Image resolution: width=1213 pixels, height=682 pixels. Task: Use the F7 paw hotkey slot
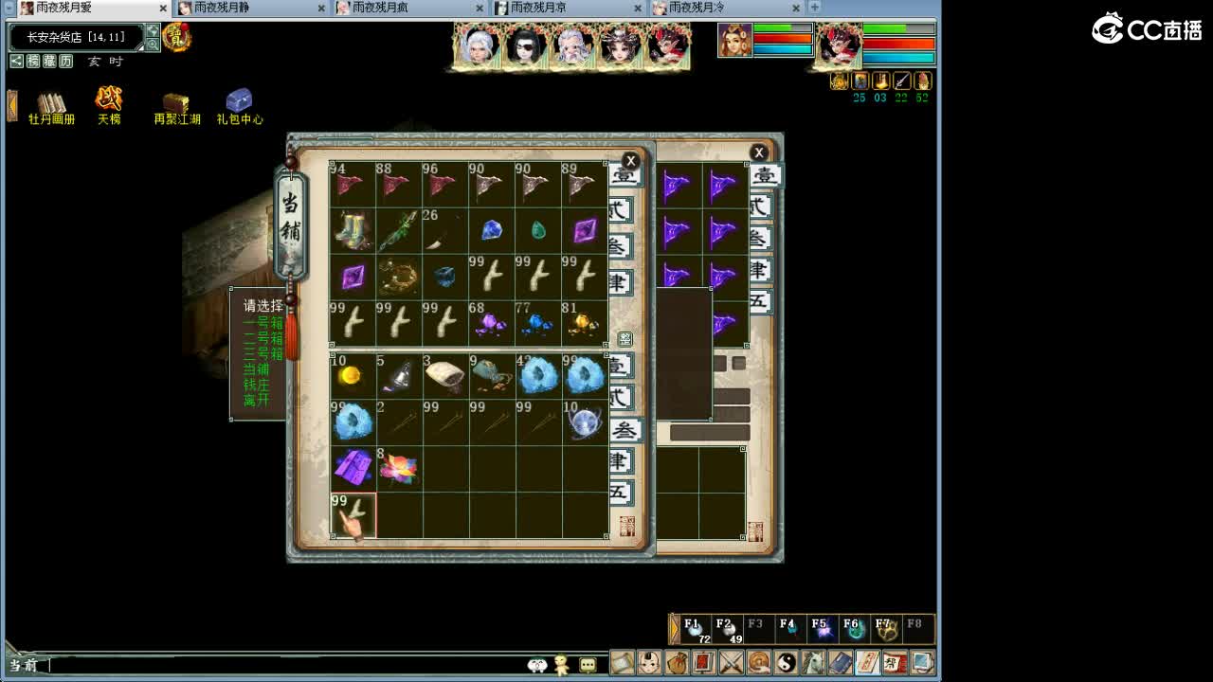point(885,629)
